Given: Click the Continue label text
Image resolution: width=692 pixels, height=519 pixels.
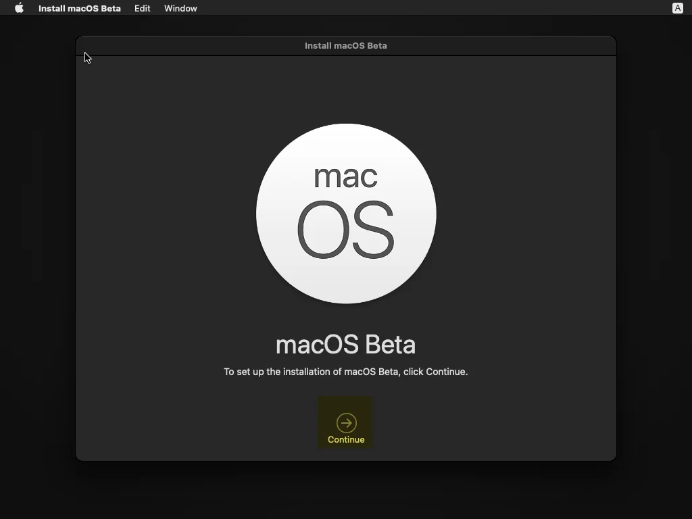Looking at the screenshot, I should pos(346,439).
